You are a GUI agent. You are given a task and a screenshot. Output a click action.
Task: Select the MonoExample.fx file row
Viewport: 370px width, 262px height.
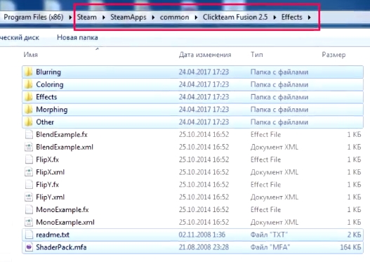pos(192,209)
